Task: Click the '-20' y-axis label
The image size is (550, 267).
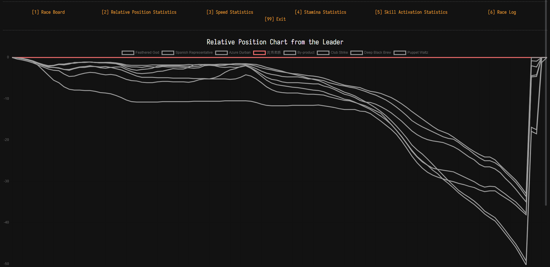Action: (6, 140)
